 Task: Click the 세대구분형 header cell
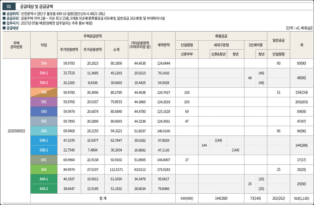click(x=221, y=45)
